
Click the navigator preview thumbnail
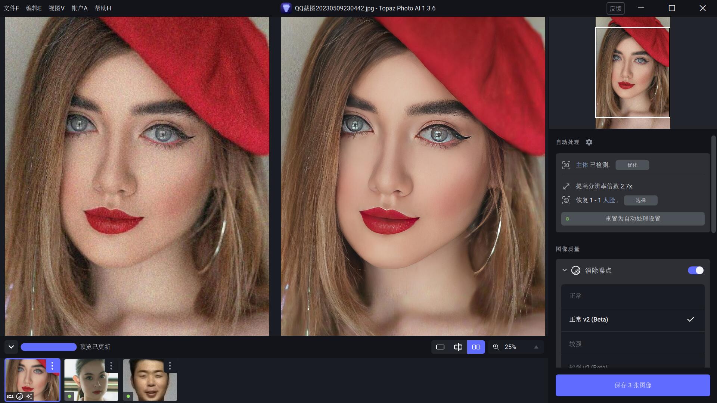click(x=633, y=73)
